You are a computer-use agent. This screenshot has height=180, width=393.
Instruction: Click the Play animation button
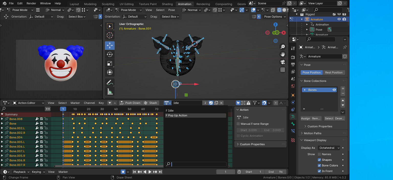pos(150,172)
